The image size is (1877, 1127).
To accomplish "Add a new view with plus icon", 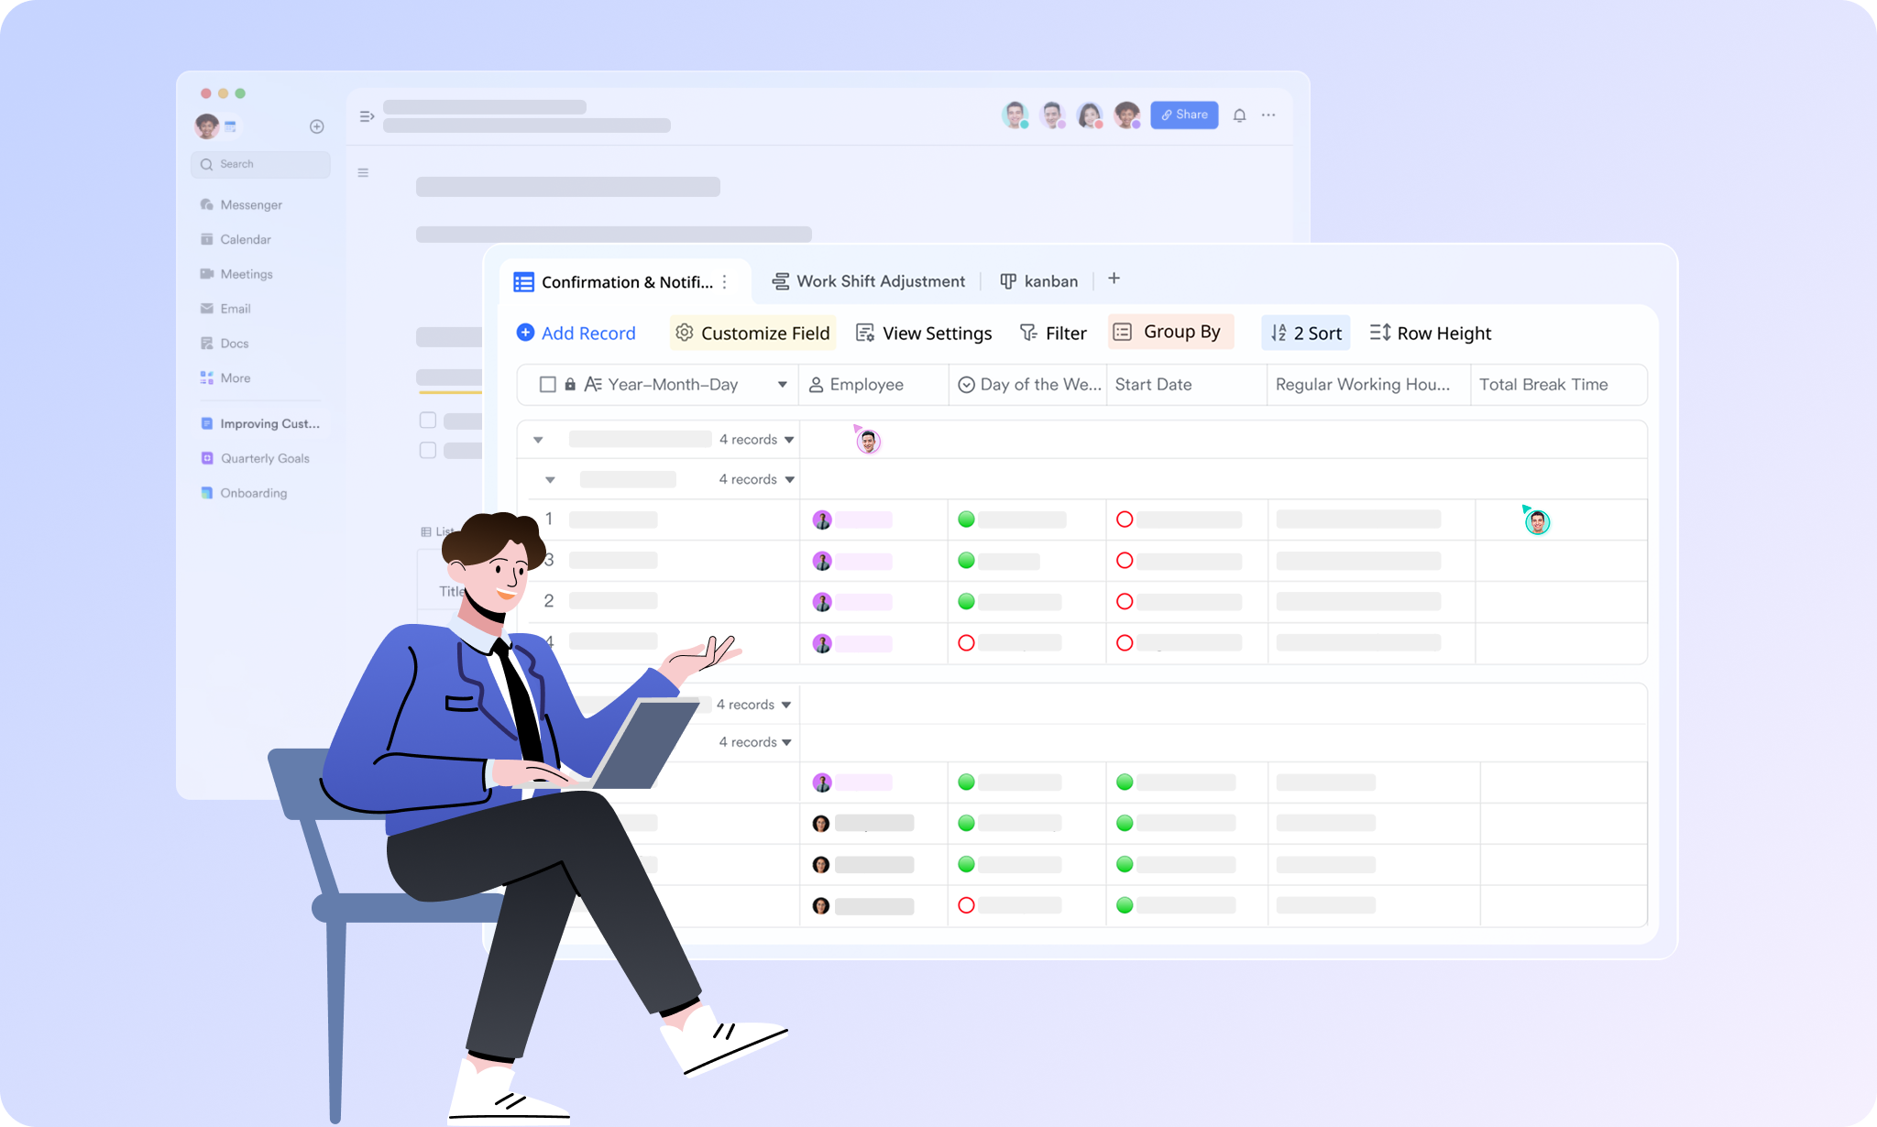I will point(1114,279).
